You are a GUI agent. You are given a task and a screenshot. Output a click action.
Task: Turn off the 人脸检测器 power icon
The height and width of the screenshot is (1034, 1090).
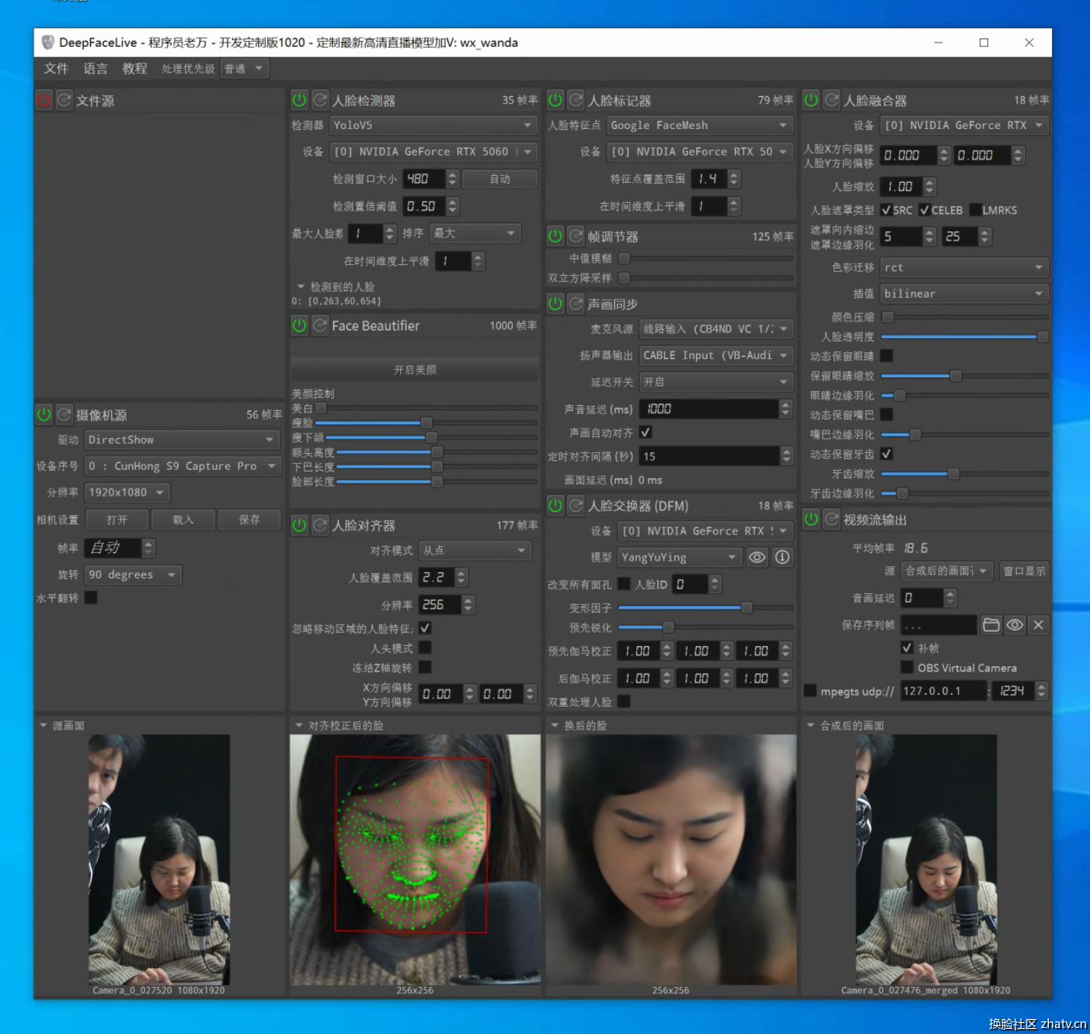click(x=299, y=100)
